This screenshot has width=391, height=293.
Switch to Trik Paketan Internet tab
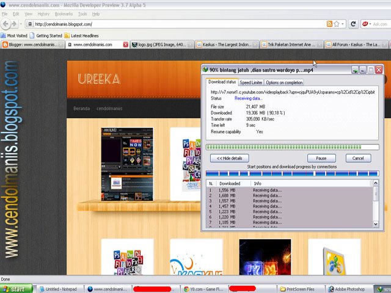pyautogui.click(x=291, y=45)
